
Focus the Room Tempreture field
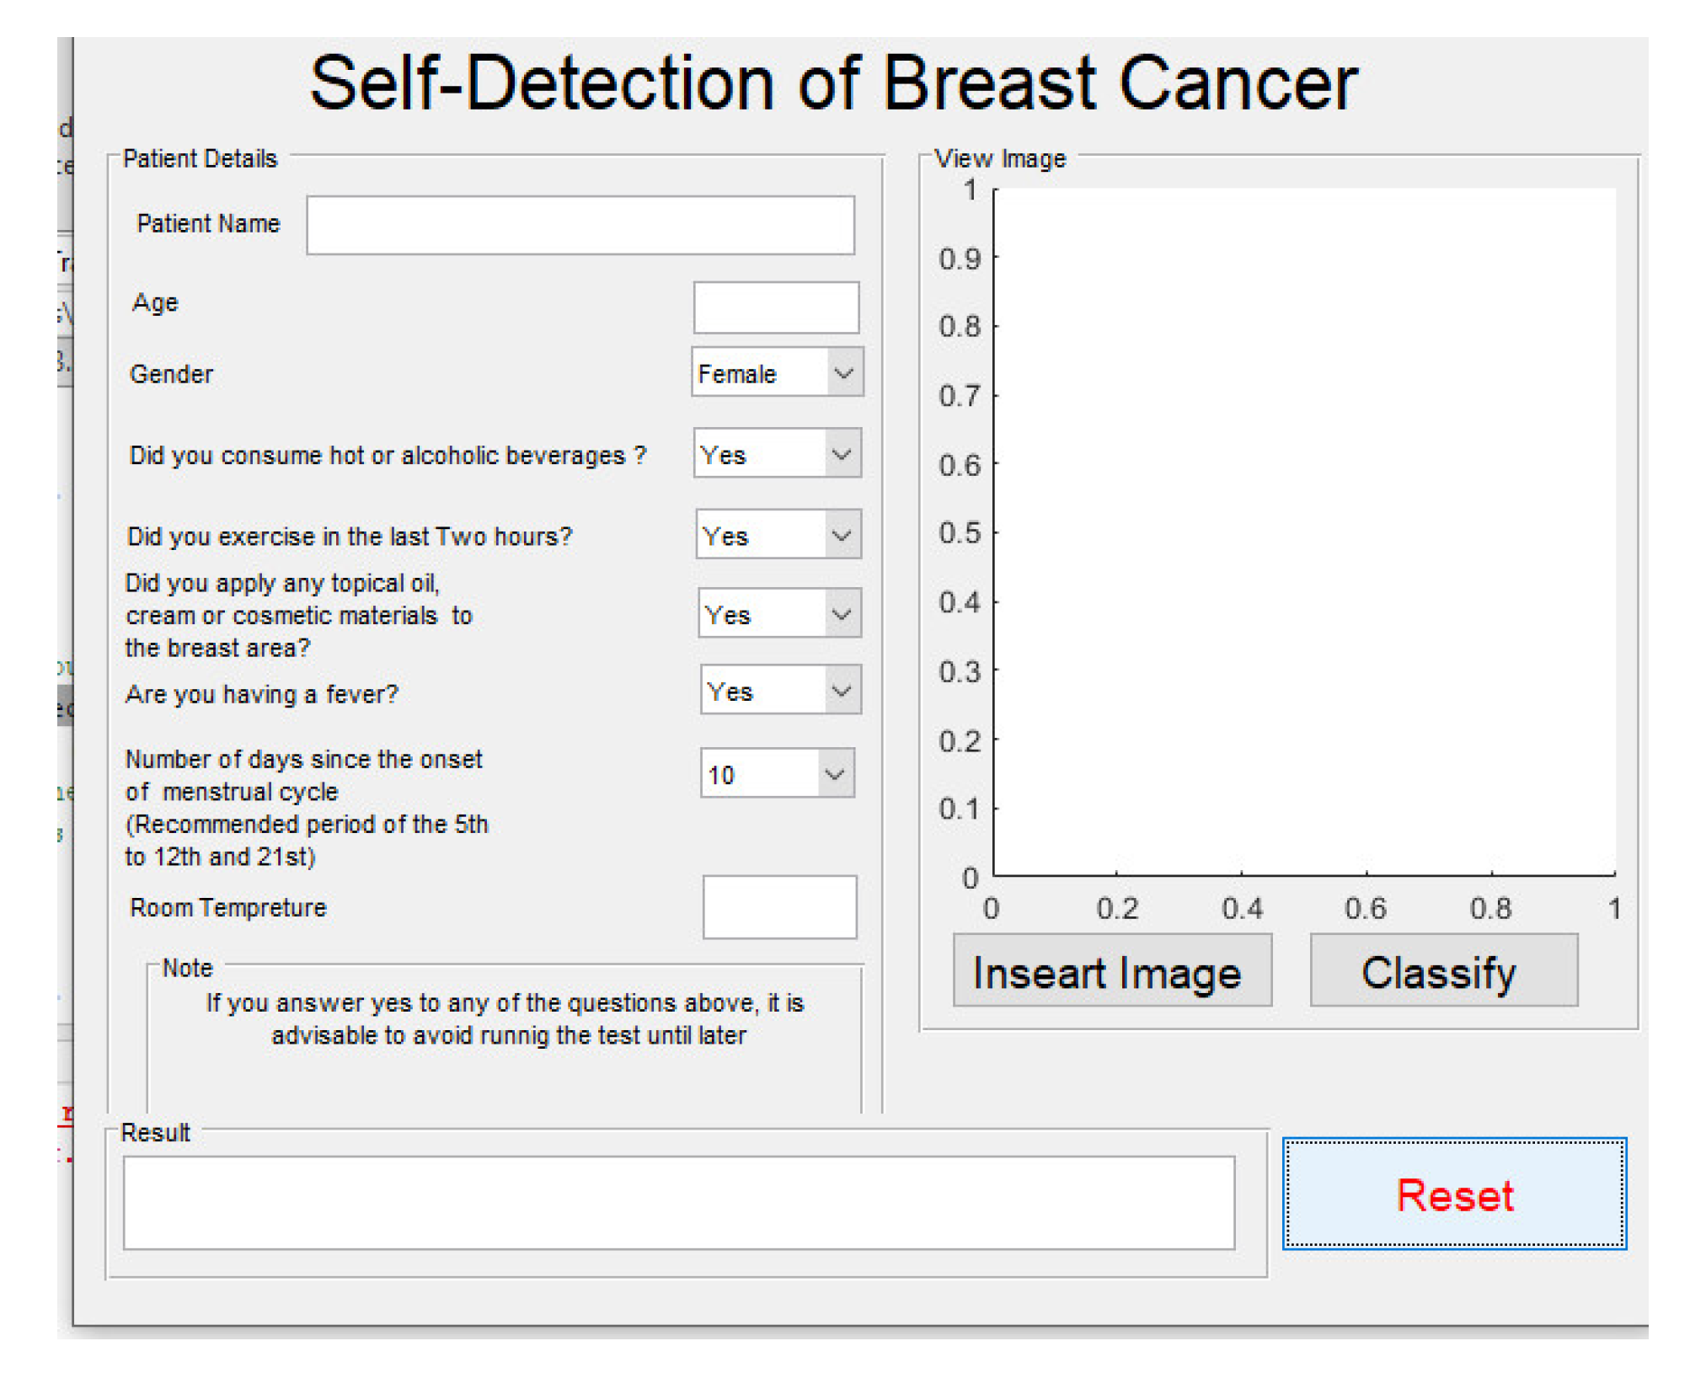[x=779, y=907]
